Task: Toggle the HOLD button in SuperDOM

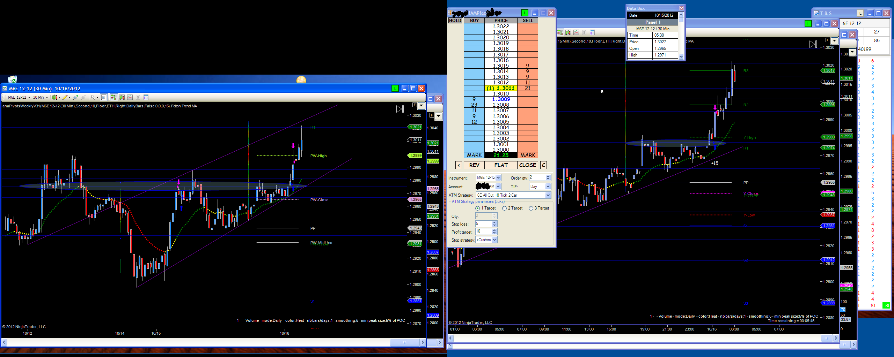Action: pos(455,21)
